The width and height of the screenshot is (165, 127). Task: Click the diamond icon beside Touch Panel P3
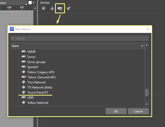pos(24,92)
